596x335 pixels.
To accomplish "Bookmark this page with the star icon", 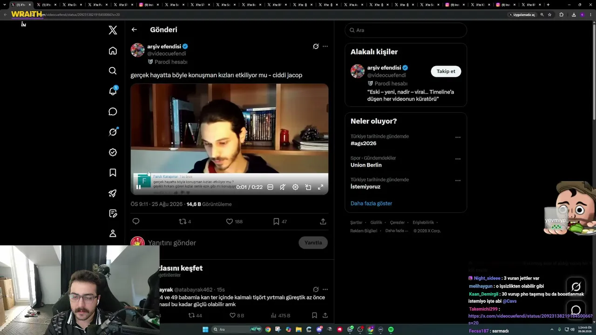I will (x=549, y=15).
